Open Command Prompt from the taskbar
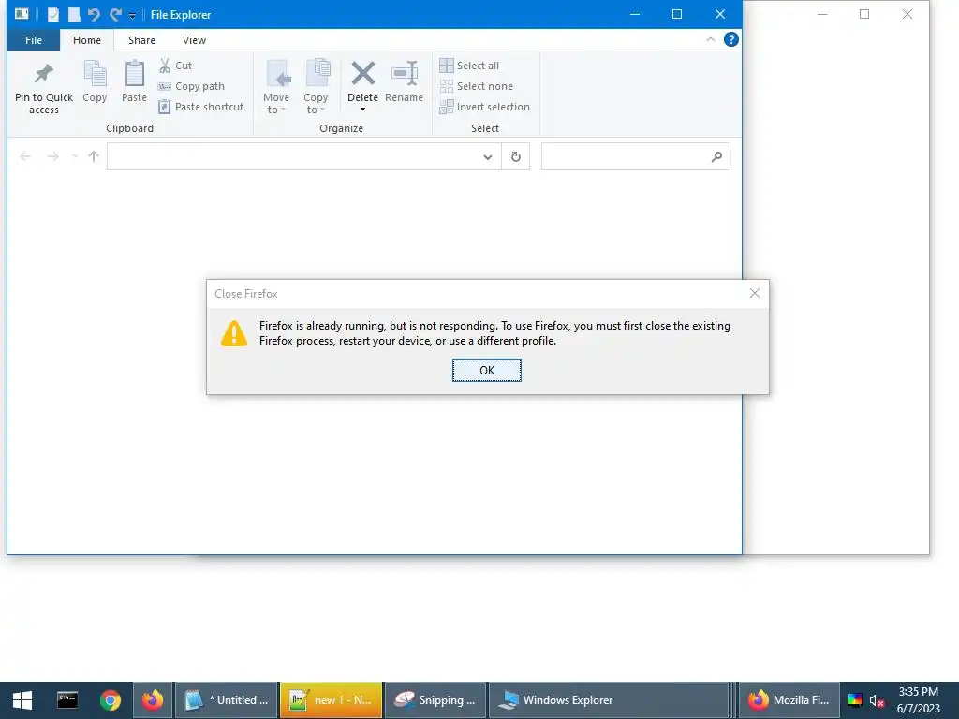 [67, 700]
